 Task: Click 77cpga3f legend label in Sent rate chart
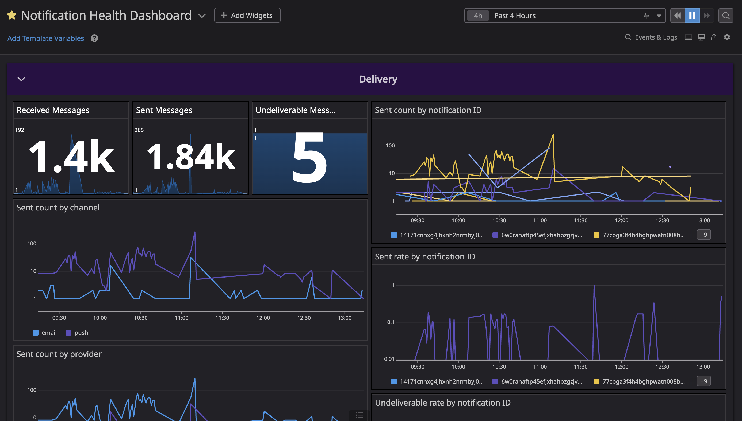click(x=644, y=381)
